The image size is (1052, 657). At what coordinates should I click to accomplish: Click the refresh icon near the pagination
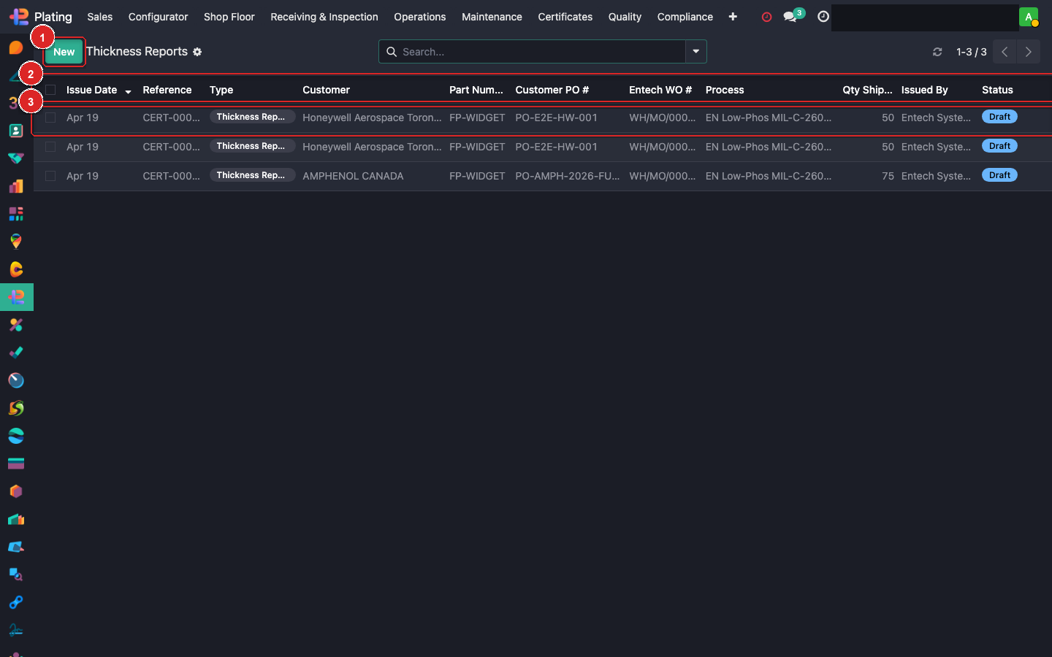click(937, 52)
